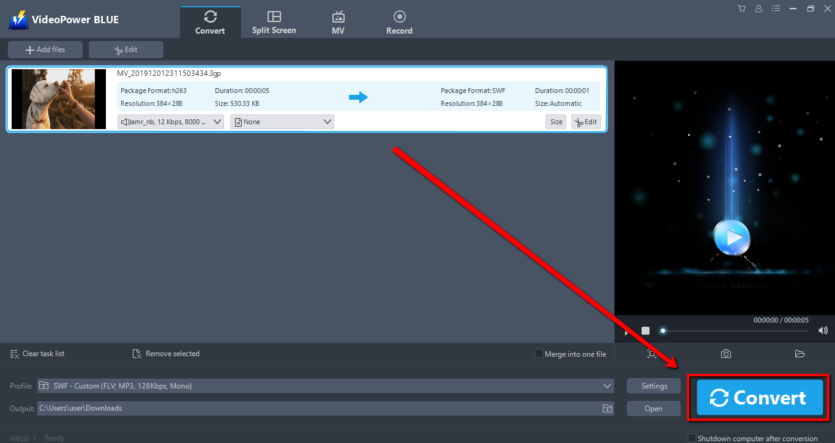
Task: Enable Shutdown computer after conversion
Action: (x=692, y=437)
